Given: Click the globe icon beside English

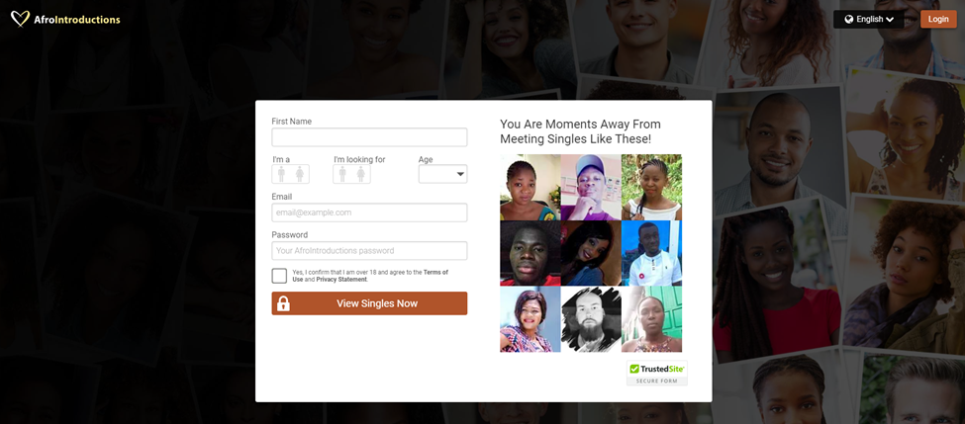Looking at the screenshot, I should [849, 19].
